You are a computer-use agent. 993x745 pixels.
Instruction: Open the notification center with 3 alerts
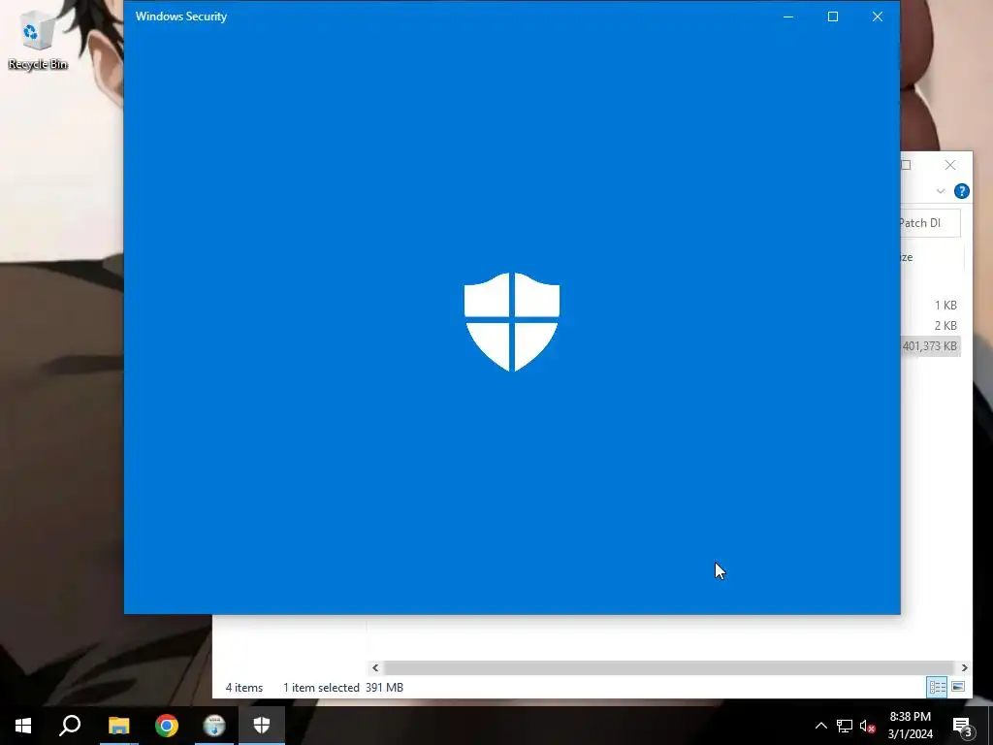[962, 726]
